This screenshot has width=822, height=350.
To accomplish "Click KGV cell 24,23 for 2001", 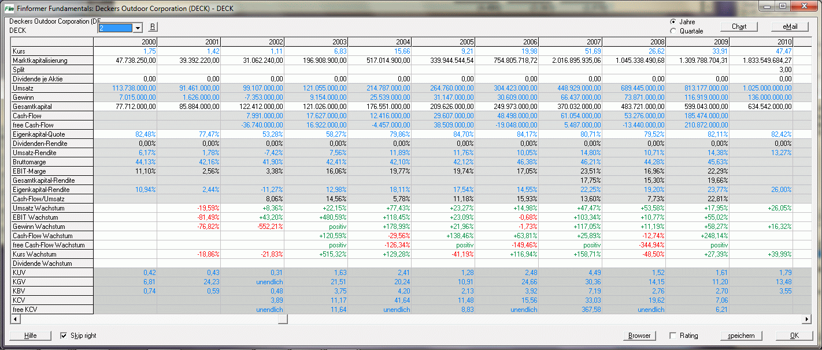I will point(189,282).
